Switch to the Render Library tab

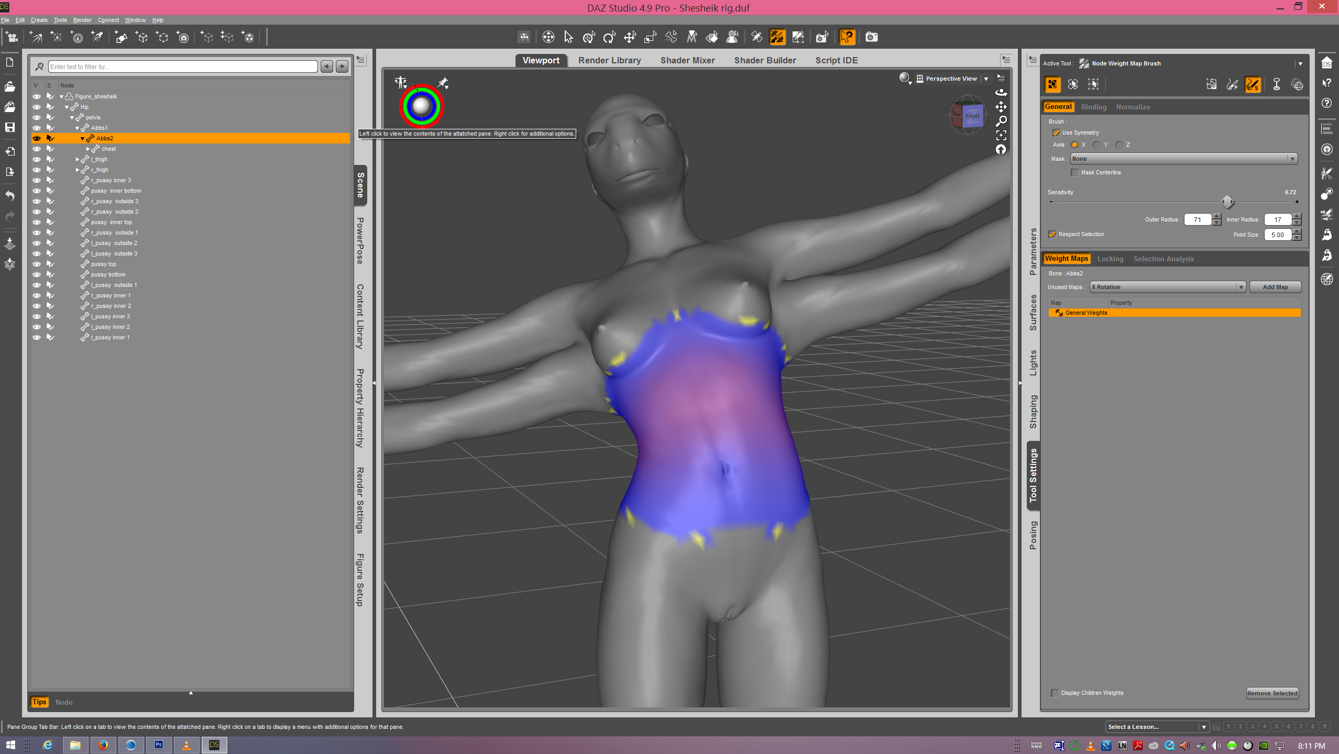(x=609, y=60)
